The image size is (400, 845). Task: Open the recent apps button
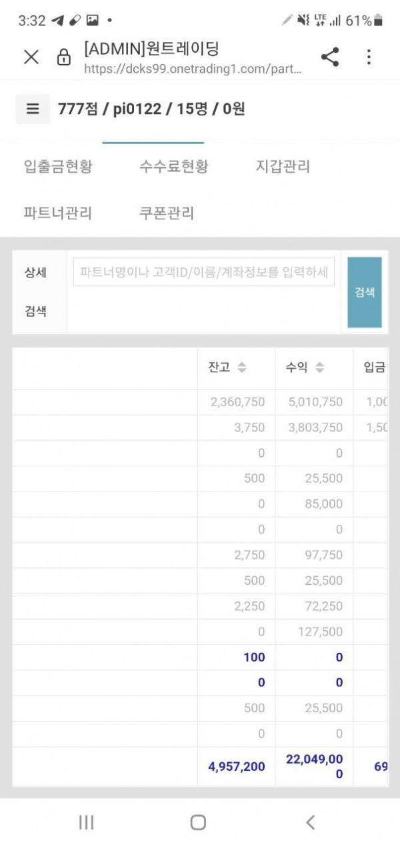pos(86,822)
